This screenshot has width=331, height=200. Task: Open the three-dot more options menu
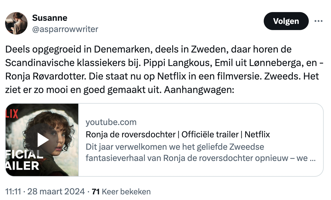[318, 21]
